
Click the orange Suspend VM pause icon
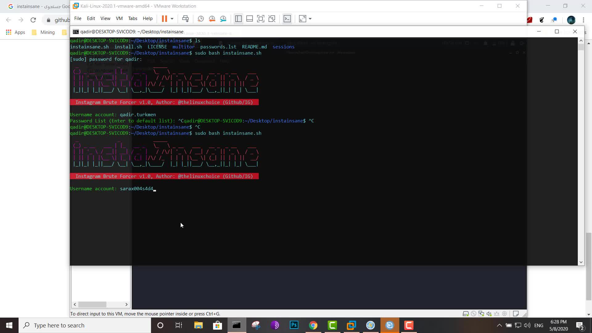pyautogui.click(x=164, y=19)
